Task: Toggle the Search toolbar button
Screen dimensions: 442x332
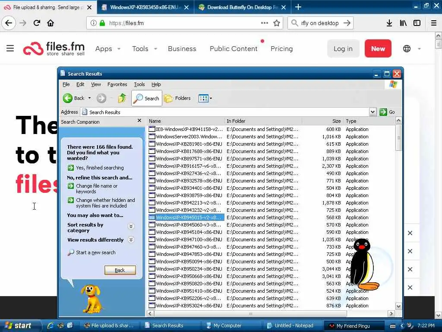Action: (147, 98)
